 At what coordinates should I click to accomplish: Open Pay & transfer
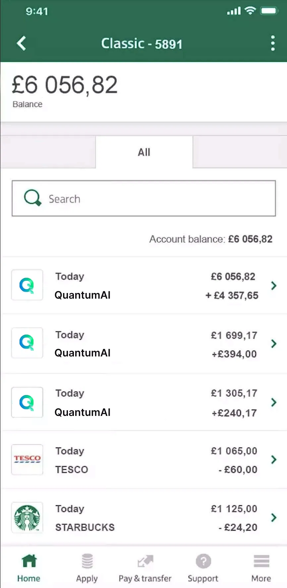click(x=145, y=568)
